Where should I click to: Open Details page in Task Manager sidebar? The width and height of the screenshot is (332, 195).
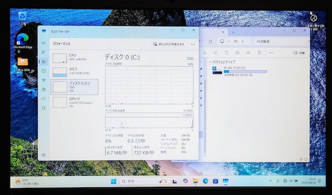pos(44,99)
